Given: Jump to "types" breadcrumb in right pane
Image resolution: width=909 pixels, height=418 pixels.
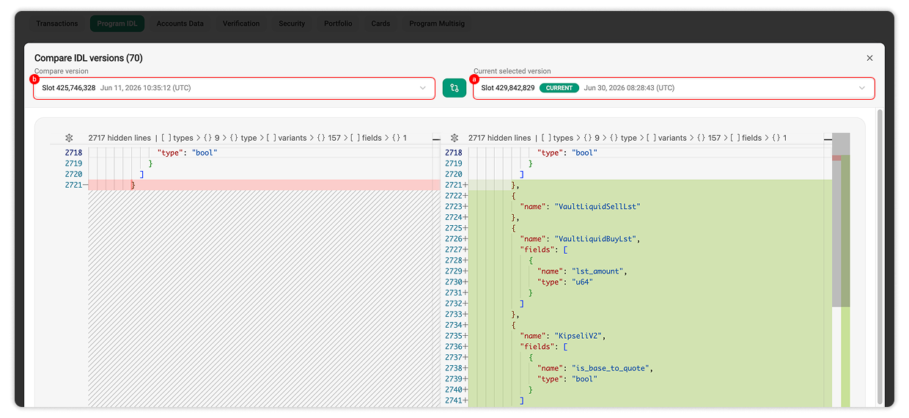Looking at the screenshot, I should [x=556, y=138].
